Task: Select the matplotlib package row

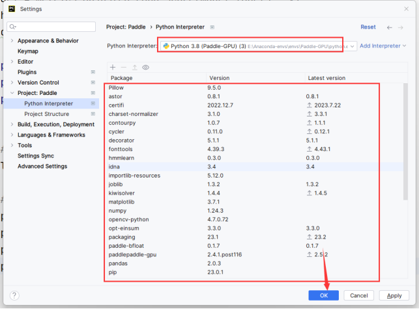Action: coord(255,202)
